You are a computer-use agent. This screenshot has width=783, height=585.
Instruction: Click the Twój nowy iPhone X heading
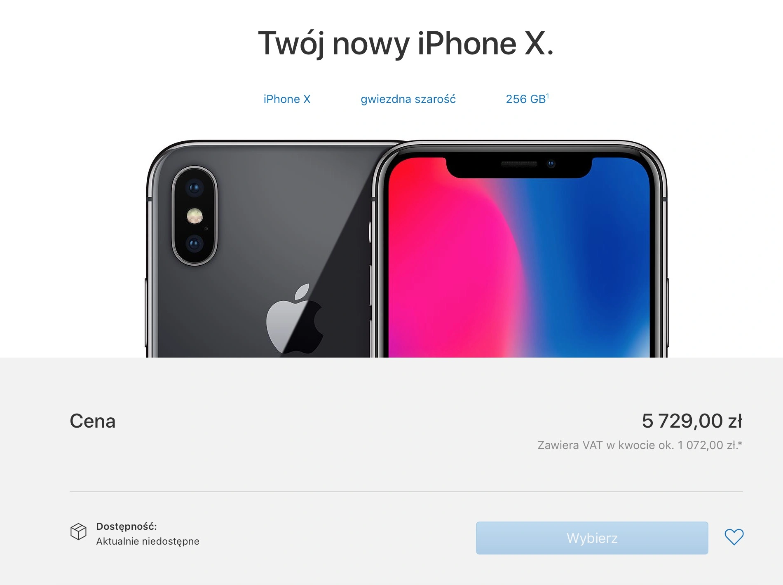point(406,43)
